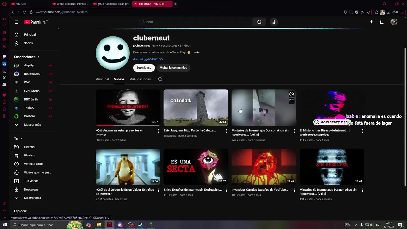Open File Explorer from the taskbar

[x=99, y=225]
